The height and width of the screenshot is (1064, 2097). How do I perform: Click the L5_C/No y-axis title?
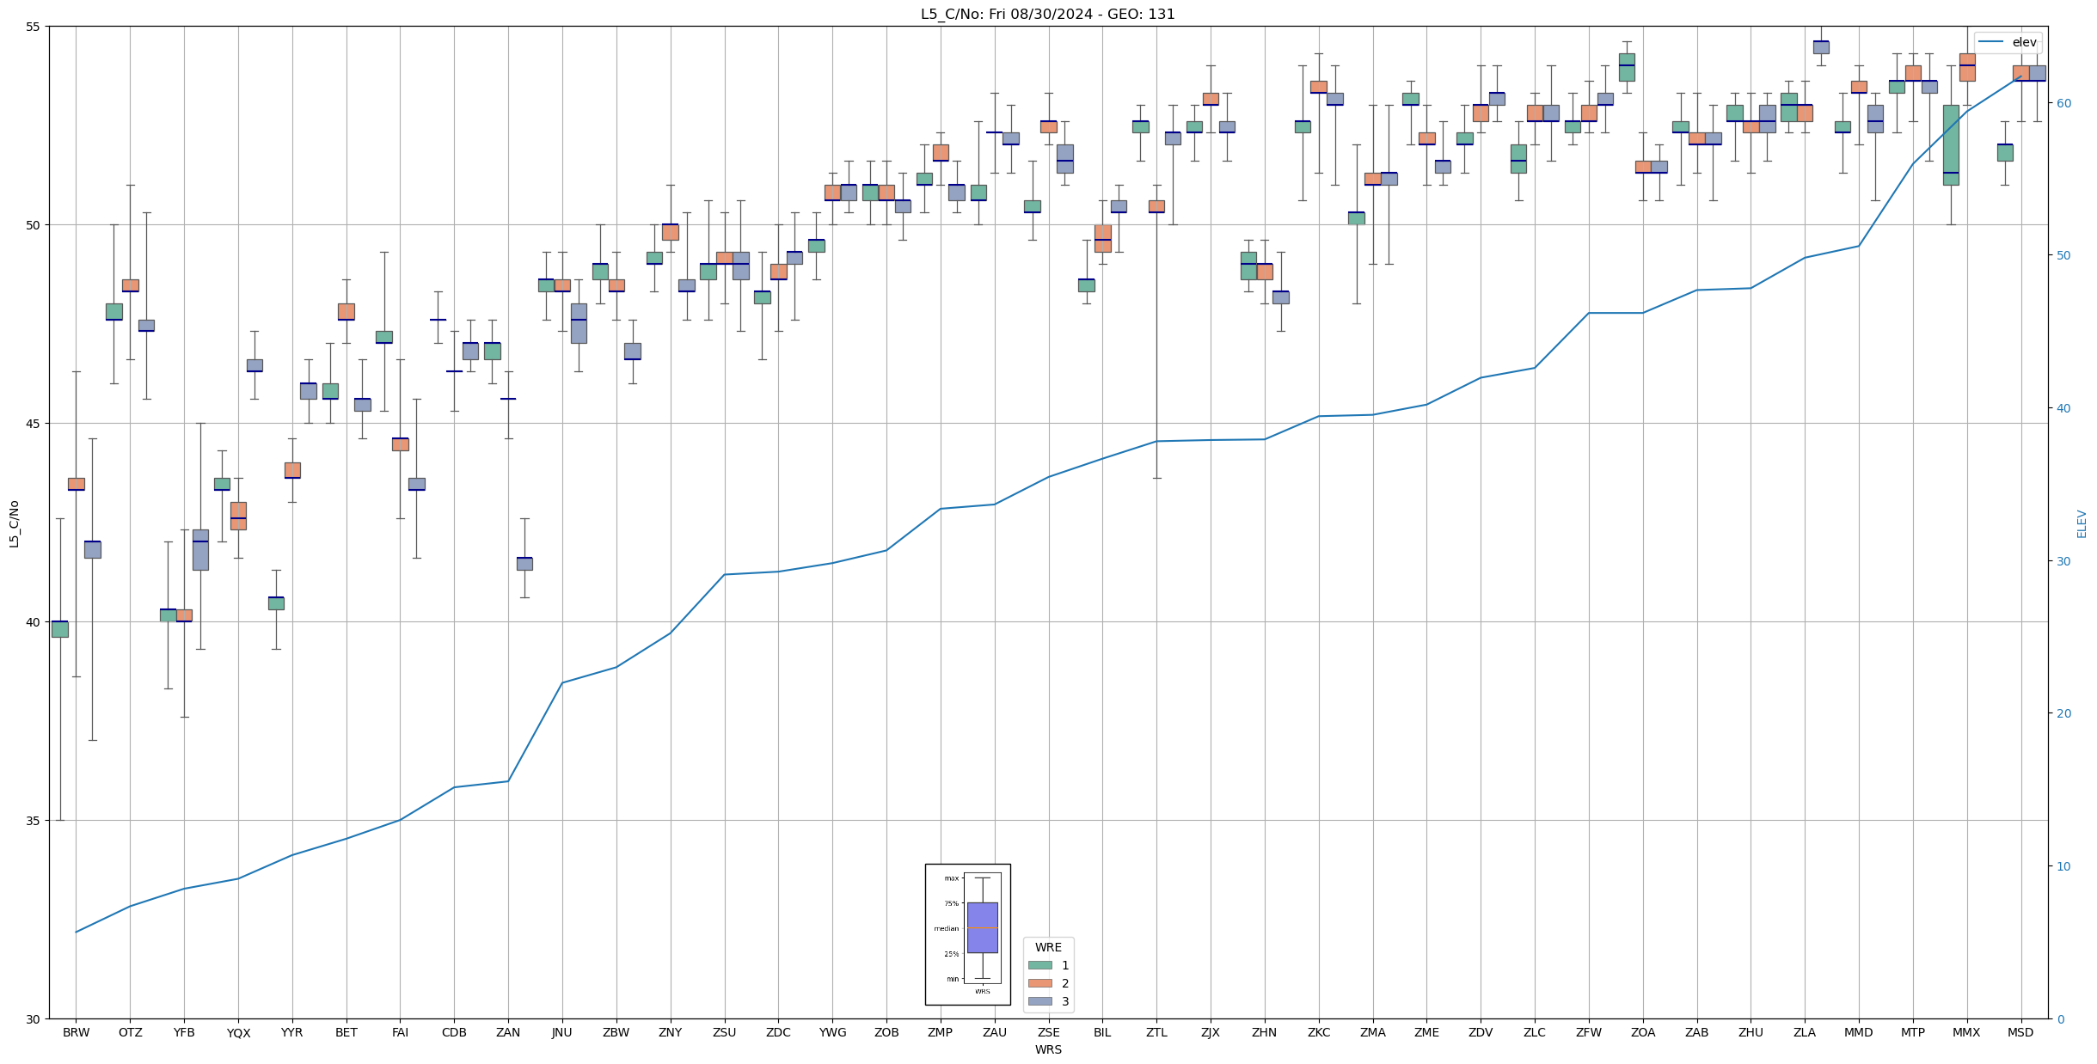(14, 523)
